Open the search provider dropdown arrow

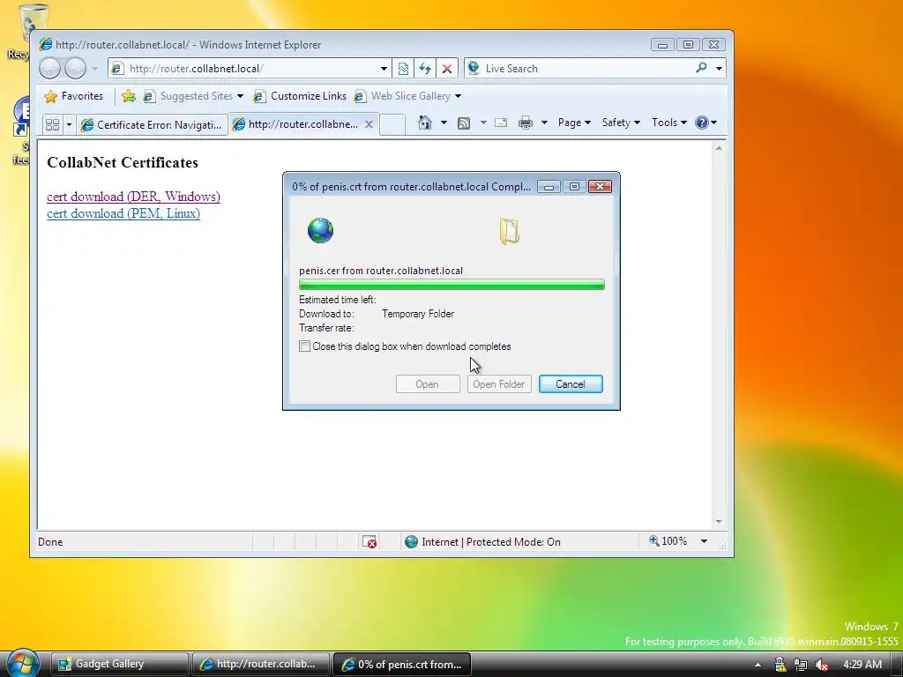(x=719, y=69)
